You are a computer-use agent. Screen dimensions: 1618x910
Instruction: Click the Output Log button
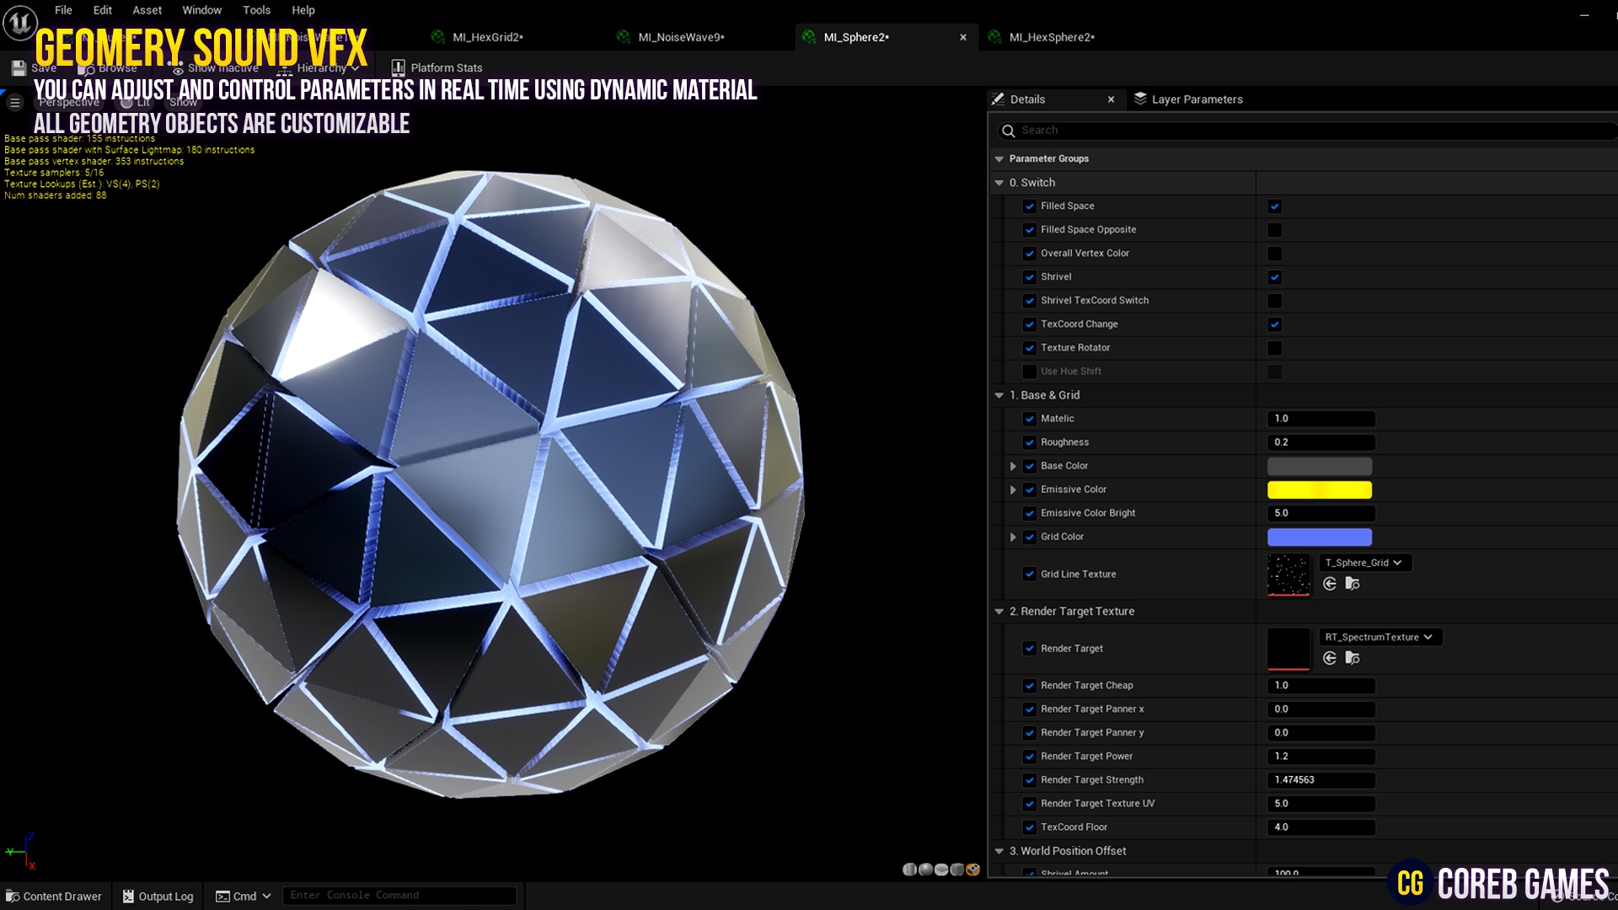coord(157,896)
